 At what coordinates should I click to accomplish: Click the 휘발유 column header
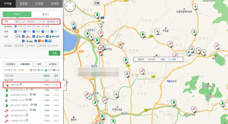pos(46,76)
